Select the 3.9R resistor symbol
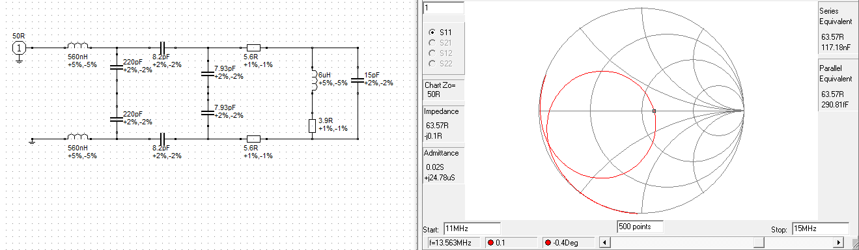Image resolution: width=859 pixels, height=250 pixels. coord(312,126)
